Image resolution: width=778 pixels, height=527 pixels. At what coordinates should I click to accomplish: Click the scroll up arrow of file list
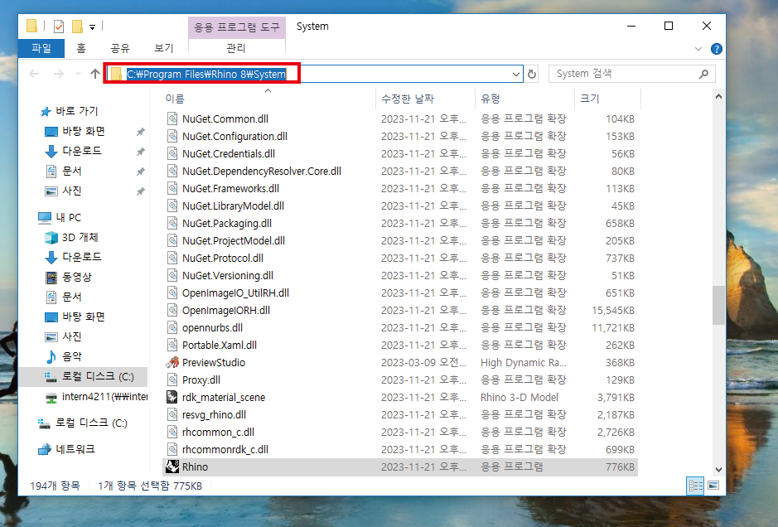click(718, 97)
